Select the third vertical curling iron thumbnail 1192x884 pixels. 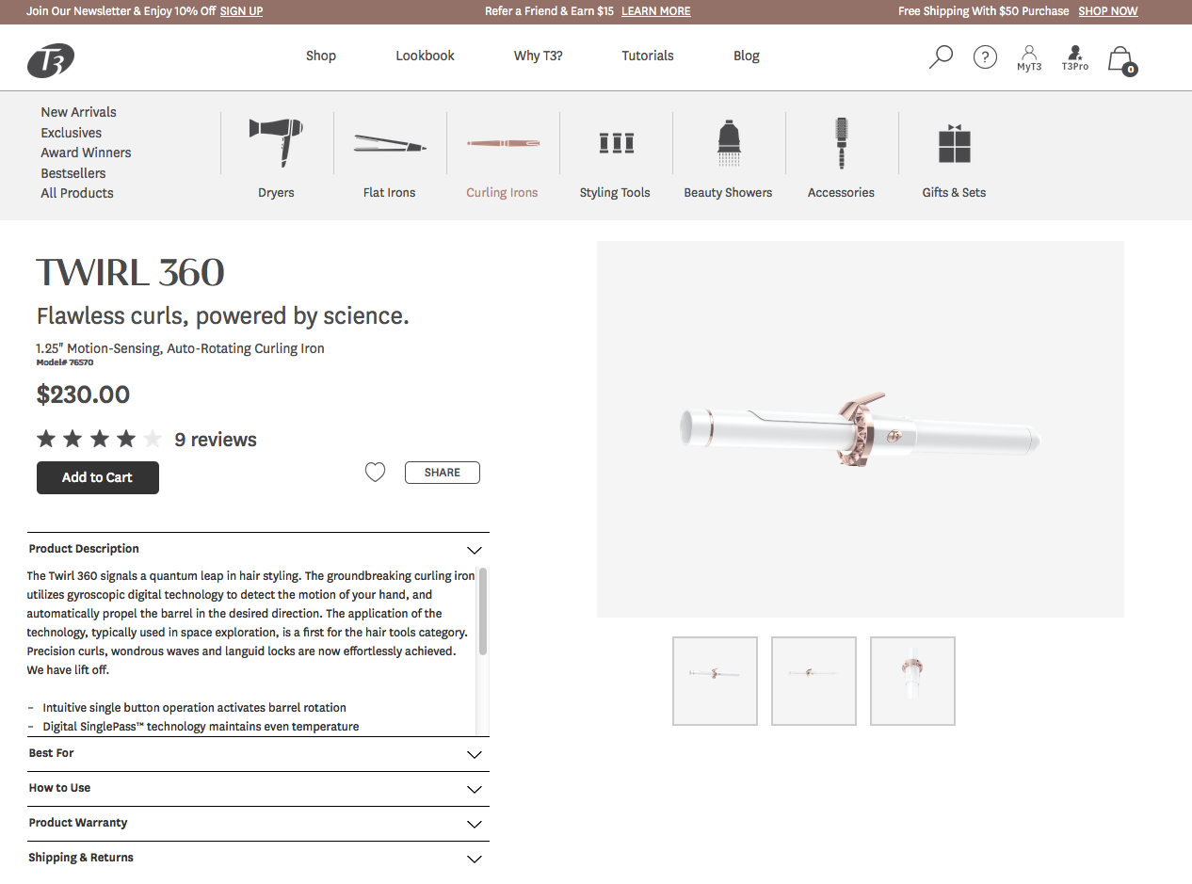(912, 681)
